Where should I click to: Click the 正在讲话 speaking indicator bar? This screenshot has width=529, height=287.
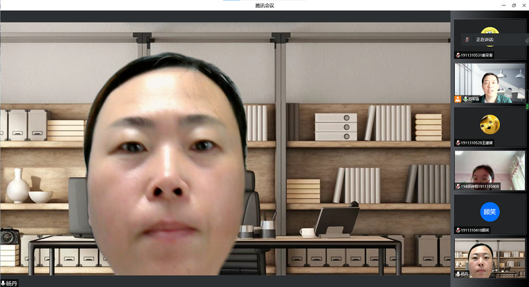[x=489, y=40]
